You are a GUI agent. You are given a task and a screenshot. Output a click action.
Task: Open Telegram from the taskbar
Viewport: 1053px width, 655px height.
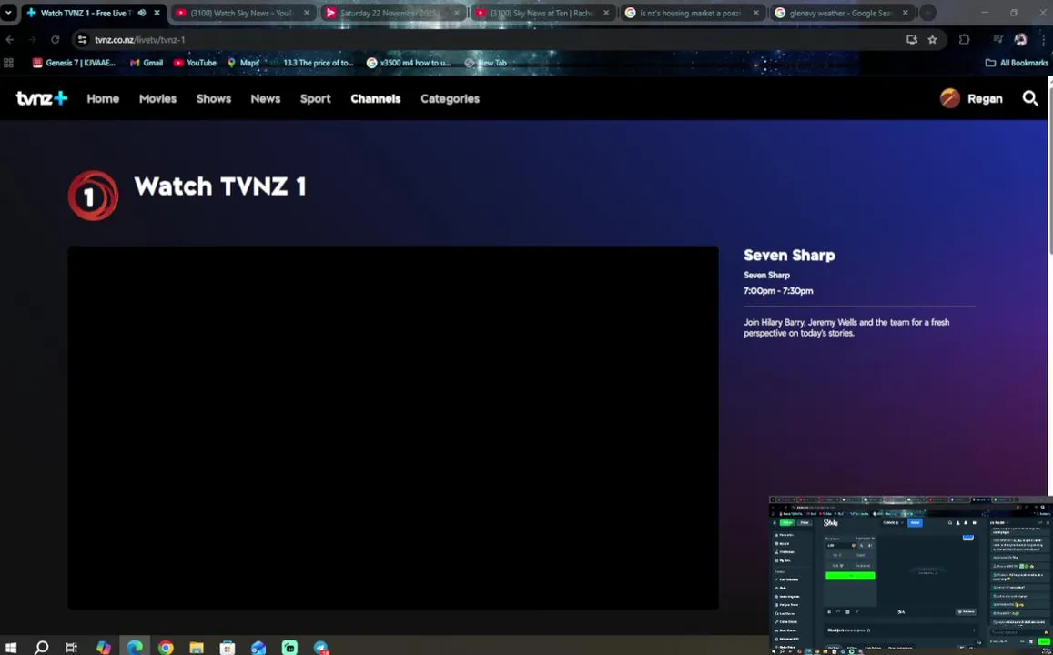point(321,648)
